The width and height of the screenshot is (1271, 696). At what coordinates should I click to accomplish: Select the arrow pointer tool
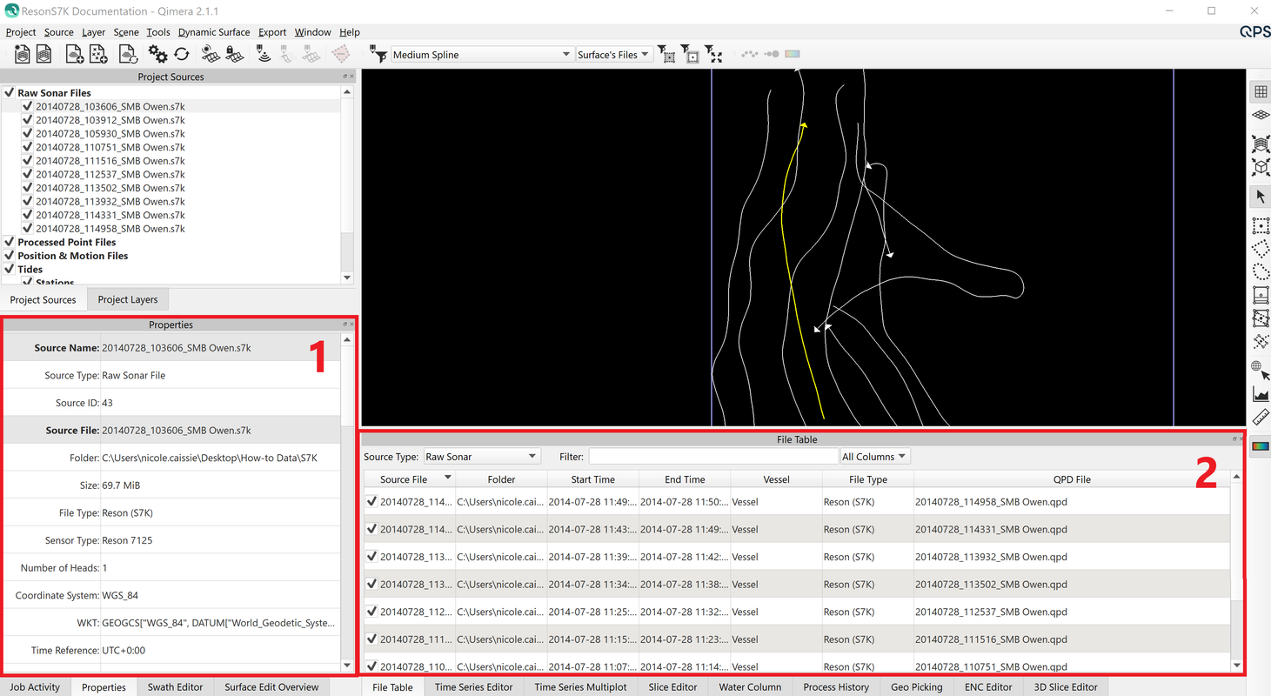pyautogui.click(x=1260, y=197)
